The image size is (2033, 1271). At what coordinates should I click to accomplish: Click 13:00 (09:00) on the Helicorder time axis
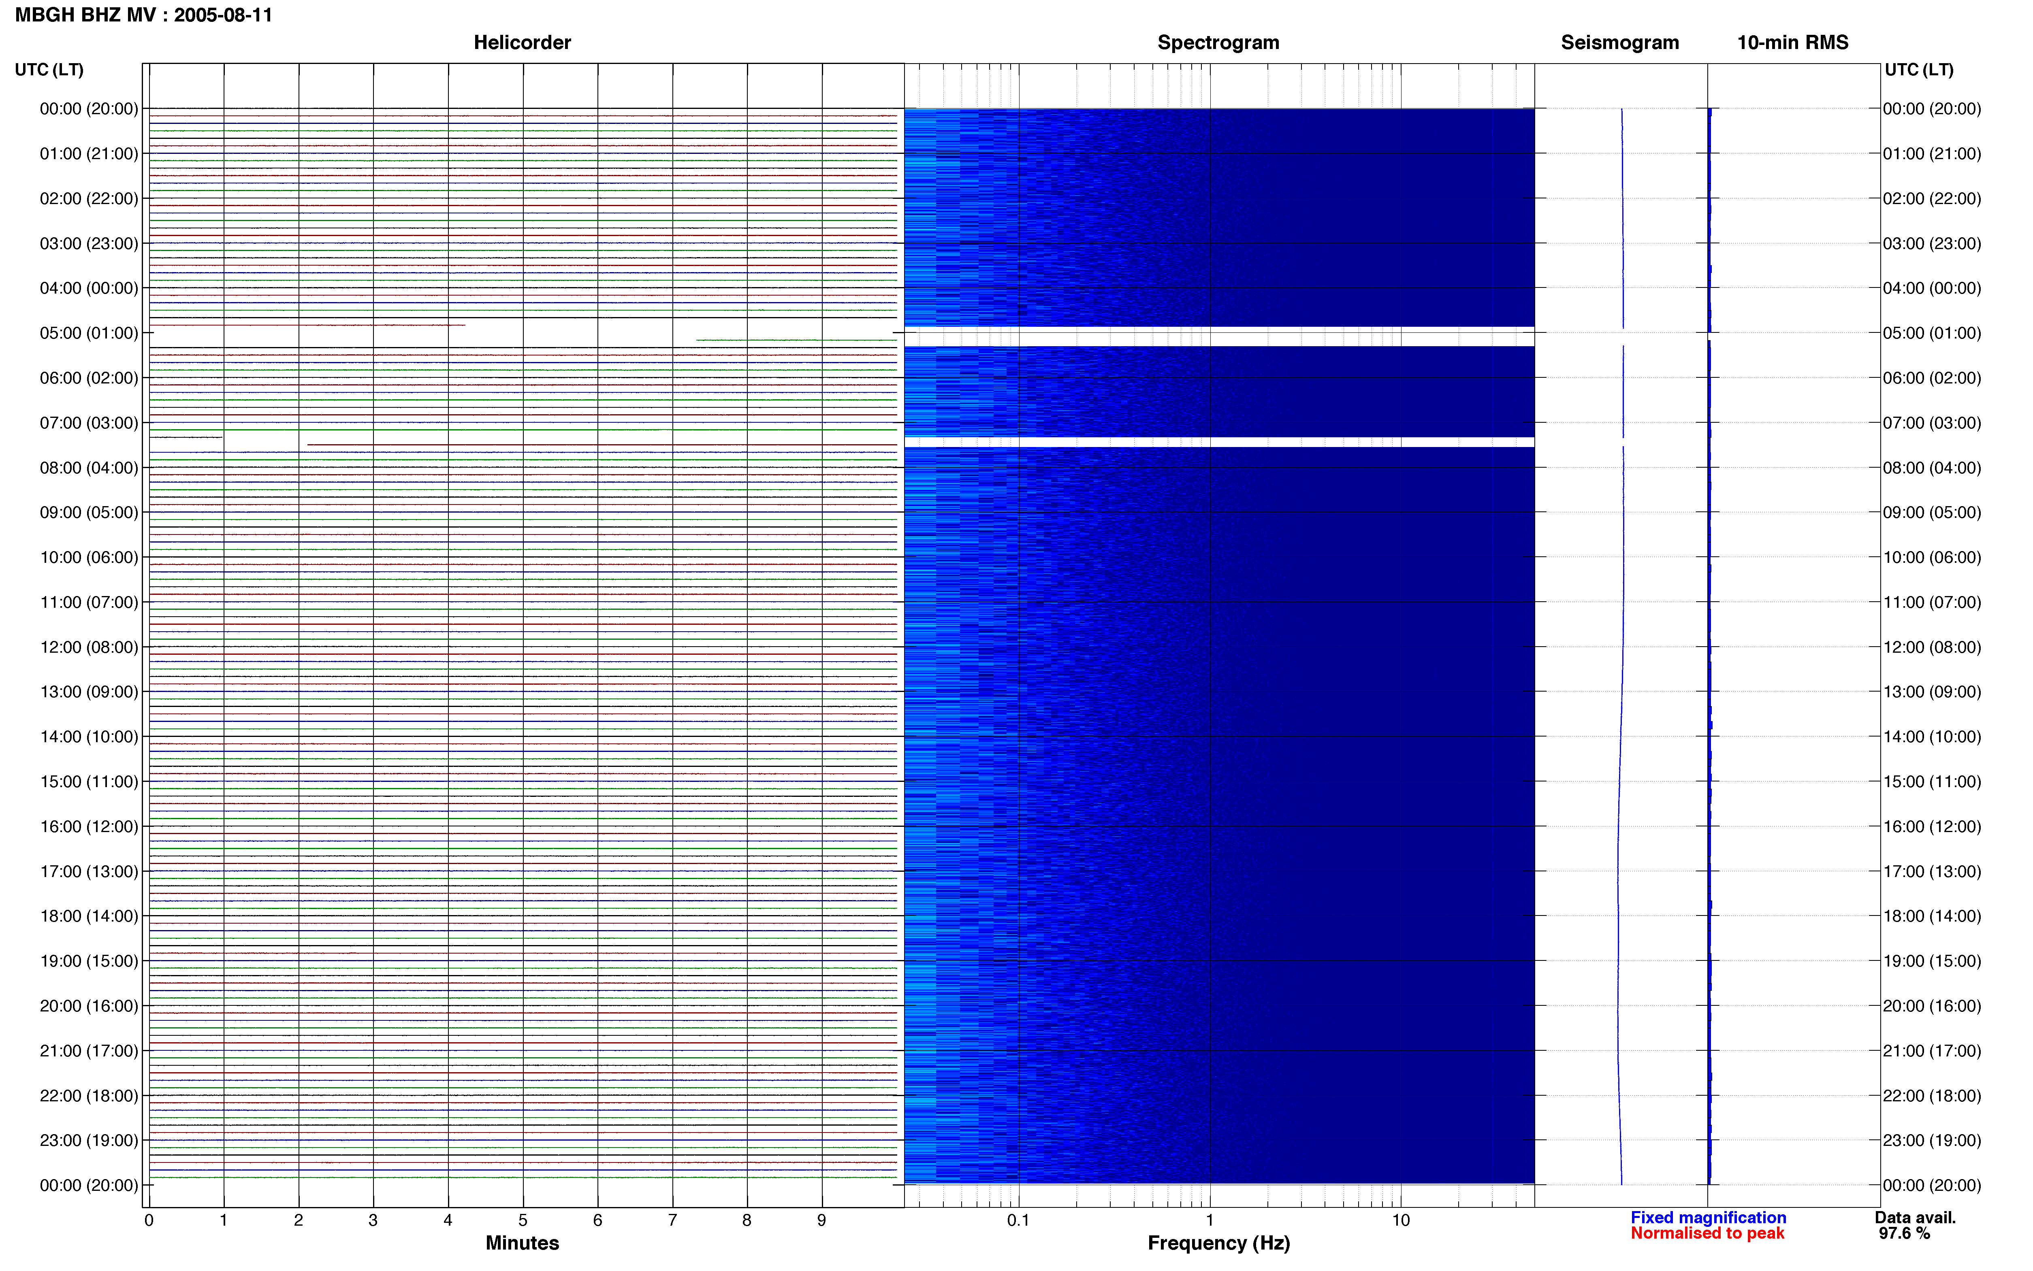point(89,692)
